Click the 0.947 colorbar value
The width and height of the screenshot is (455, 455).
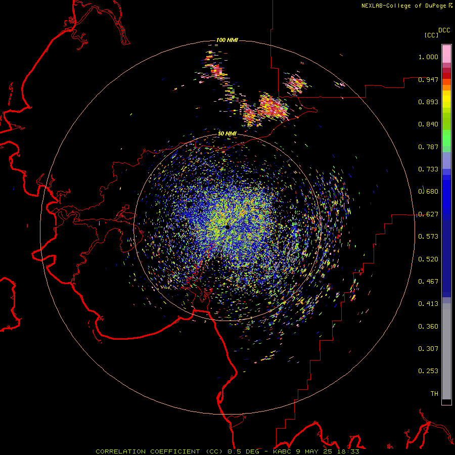click(x=428, y=79)
